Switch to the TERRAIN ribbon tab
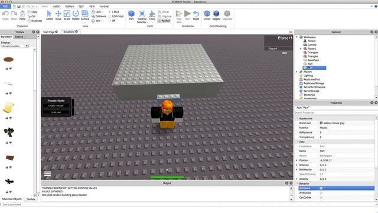 [x=70, y=7]
